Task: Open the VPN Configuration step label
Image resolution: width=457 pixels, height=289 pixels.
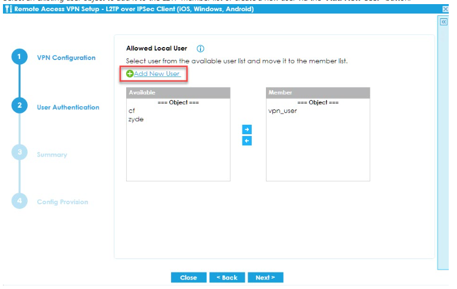Action: point(66,58)
